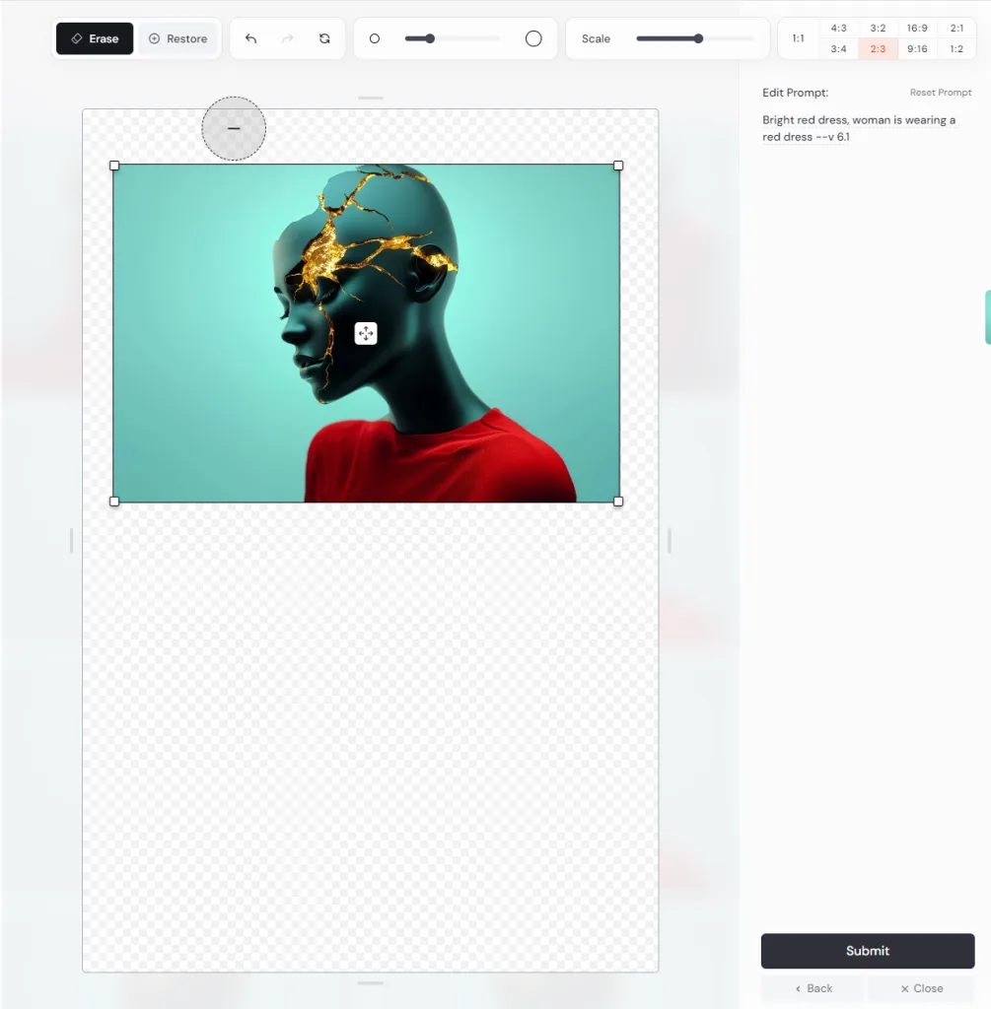Viewport: 991px width, 1009px height.
Task: Click the bottom-right image resize handle
Action: coord(618,502)
